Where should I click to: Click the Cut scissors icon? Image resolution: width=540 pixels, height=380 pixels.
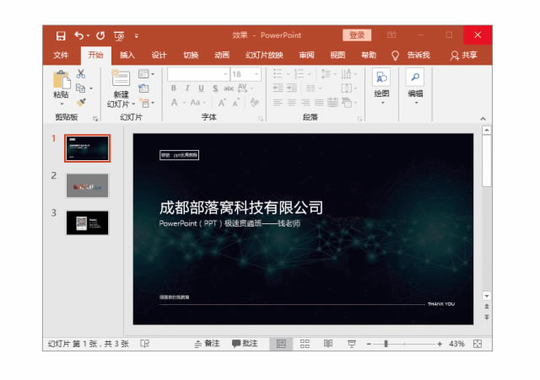pos(81,73)
